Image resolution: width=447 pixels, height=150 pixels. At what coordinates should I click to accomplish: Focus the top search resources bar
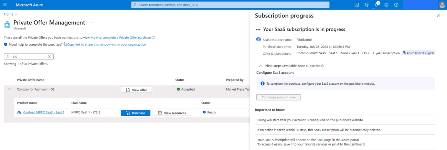pos(230,5)
